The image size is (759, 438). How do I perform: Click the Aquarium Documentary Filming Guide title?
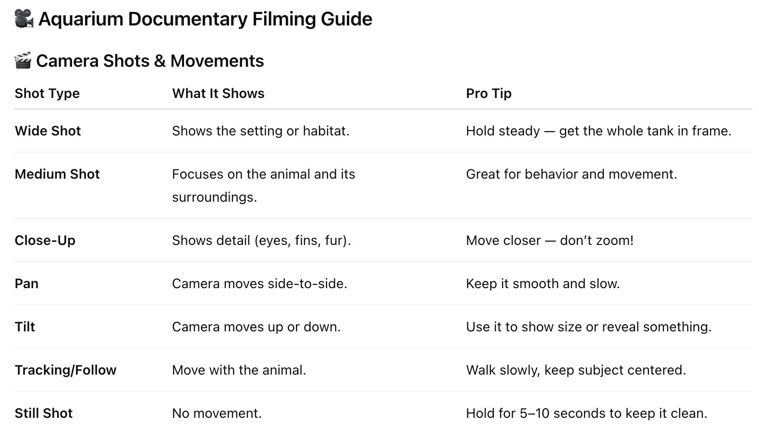(205, 19)
